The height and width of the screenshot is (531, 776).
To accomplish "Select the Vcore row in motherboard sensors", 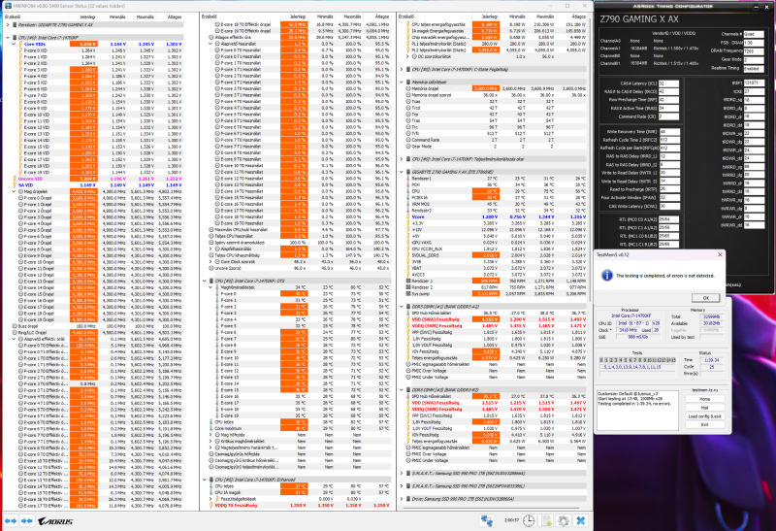I will tap(494, 216).
